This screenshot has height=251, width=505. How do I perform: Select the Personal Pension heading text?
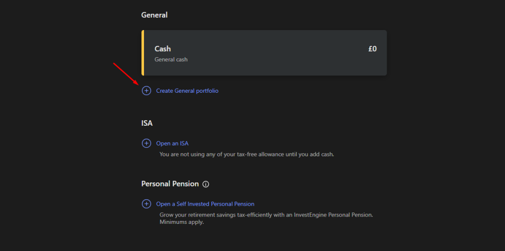pos(170,184)
